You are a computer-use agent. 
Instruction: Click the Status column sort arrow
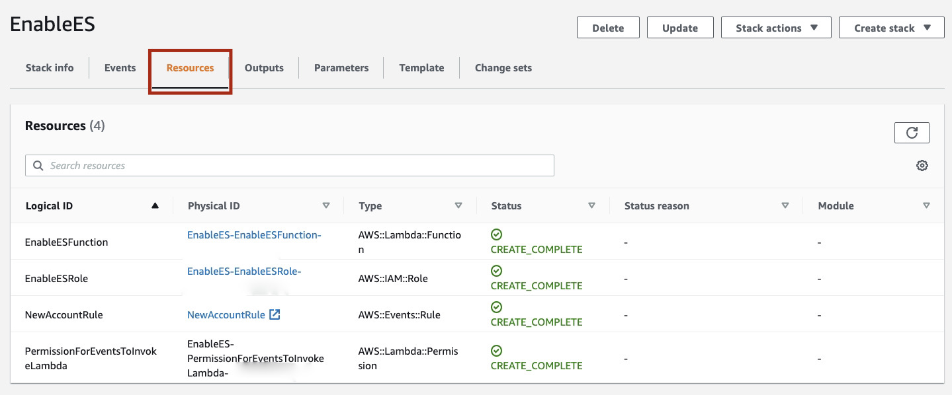coord(591,206)
